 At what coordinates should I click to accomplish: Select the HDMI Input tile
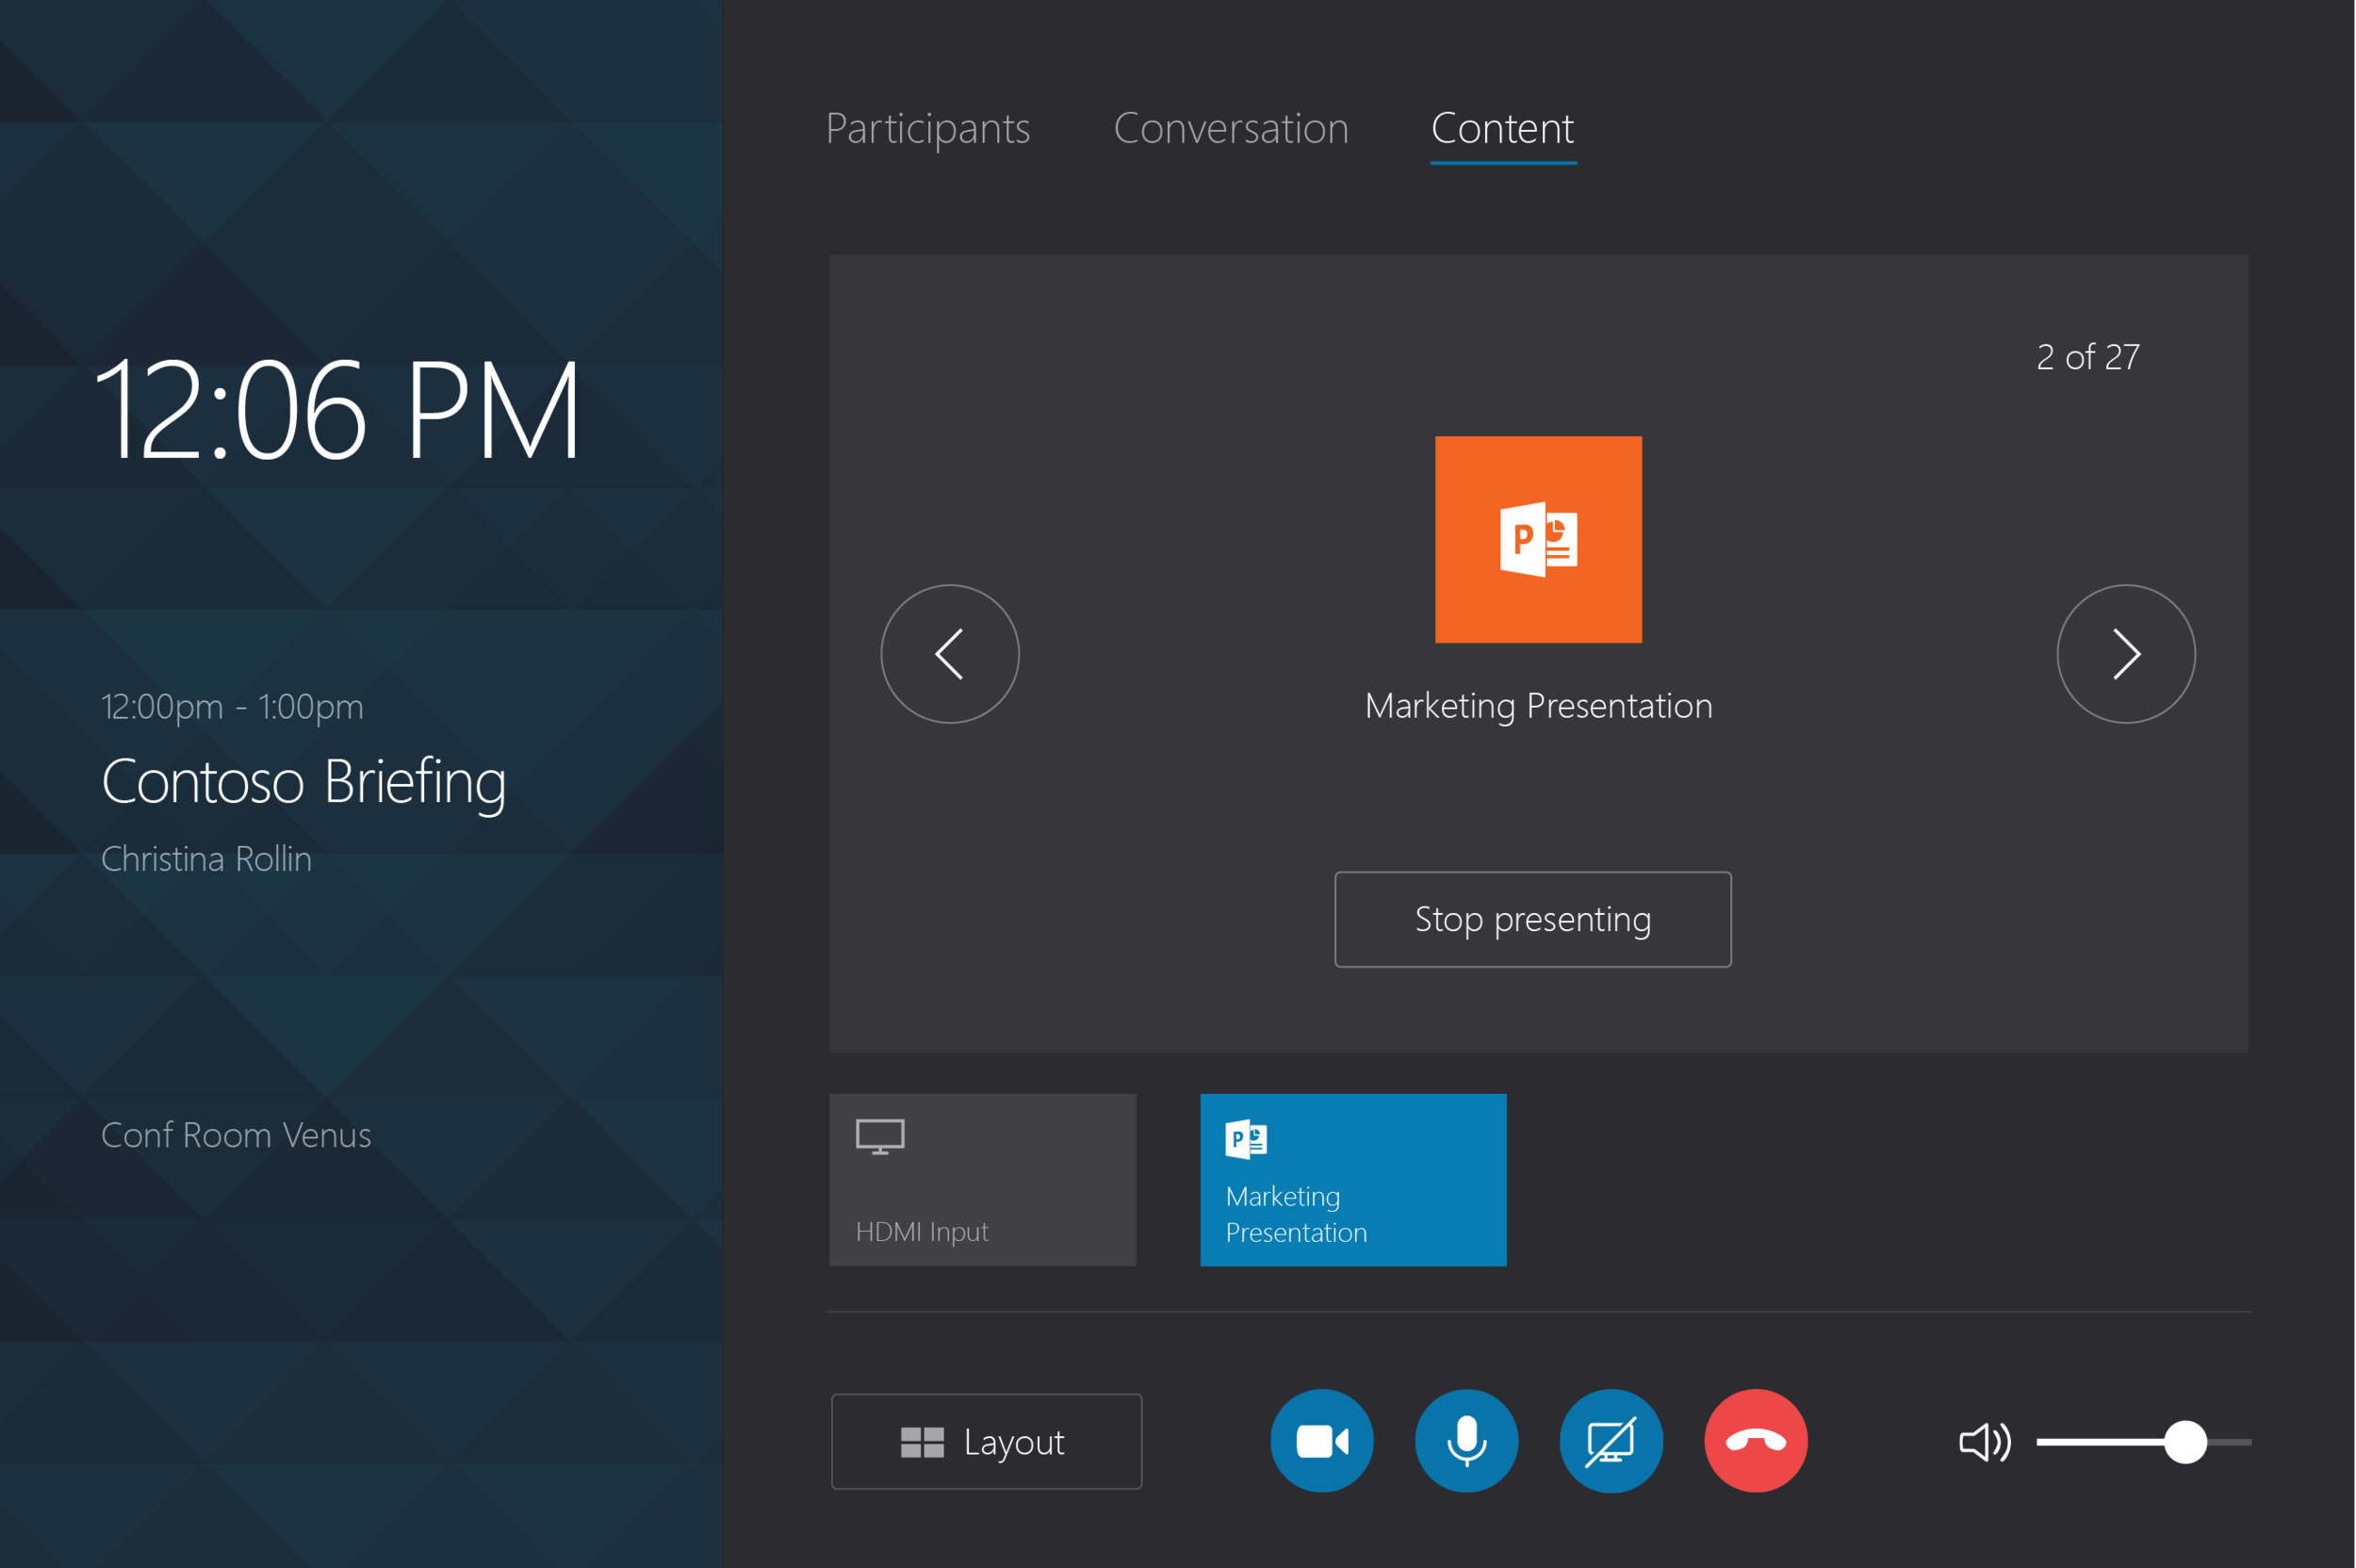click(982, 1180)
